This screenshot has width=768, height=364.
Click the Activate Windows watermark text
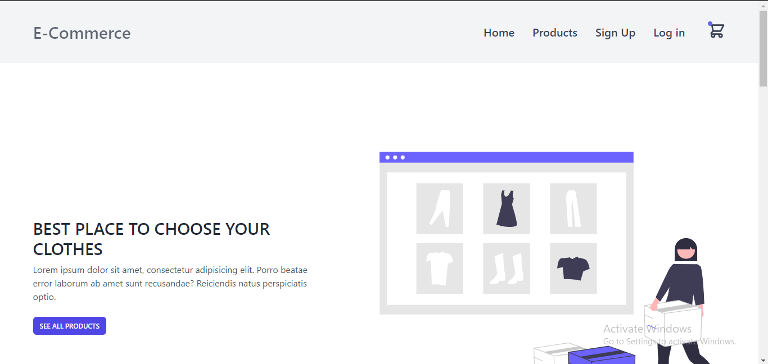coord(648,329)
